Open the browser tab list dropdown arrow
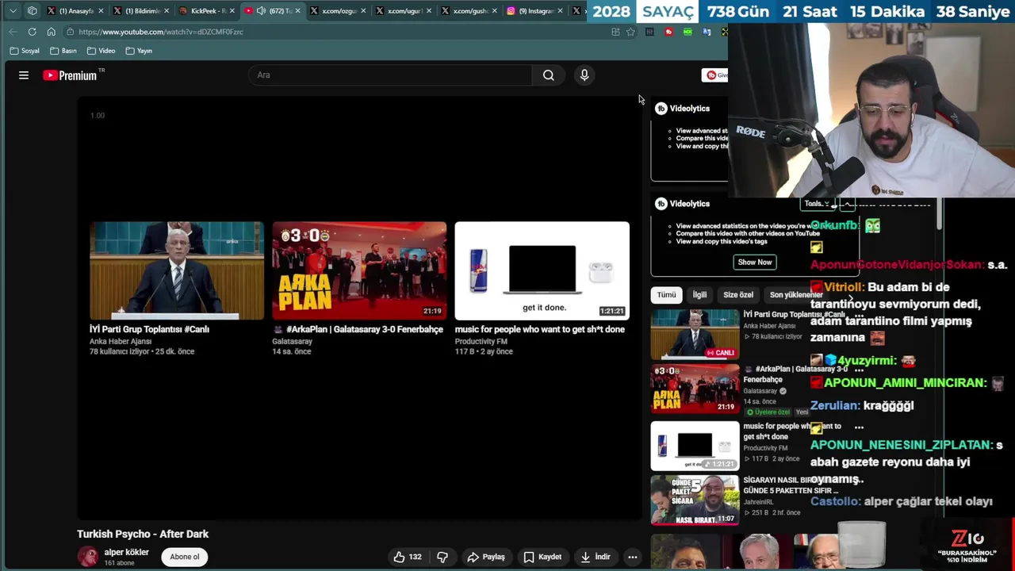The image size is (1015, 571). pyautogui.click(x=13, y=11)
